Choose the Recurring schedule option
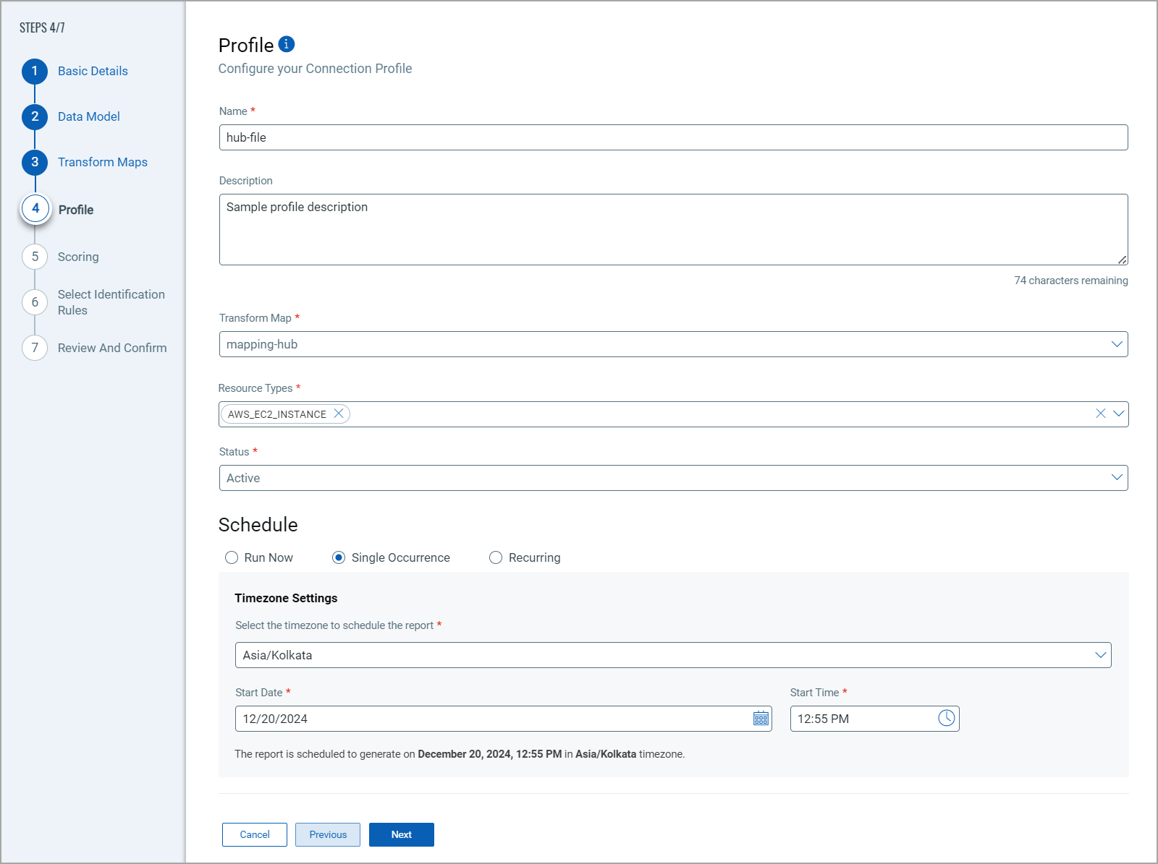Viewport: 1158px width, 864px height. coord(496,557)
